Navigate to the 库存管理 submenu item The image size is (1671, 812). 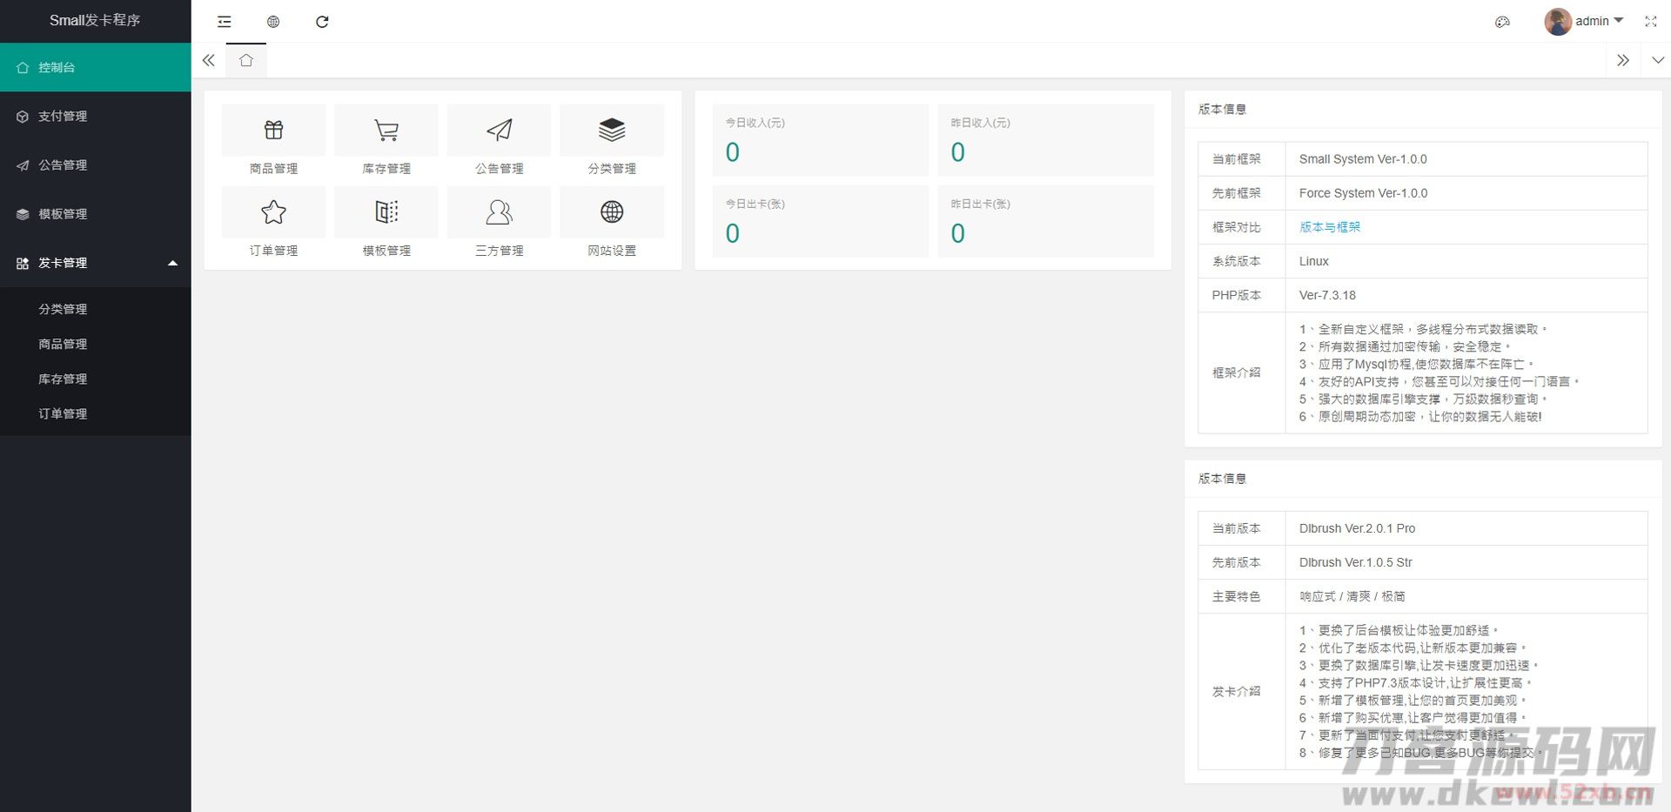(63, 379)
